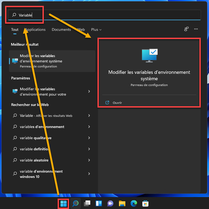Open best result 'Modifier les variables d'environnement système'
Image resolution: width=209 pixels, height=209 pixels.
pyautogui.click(x=52, y=61)
